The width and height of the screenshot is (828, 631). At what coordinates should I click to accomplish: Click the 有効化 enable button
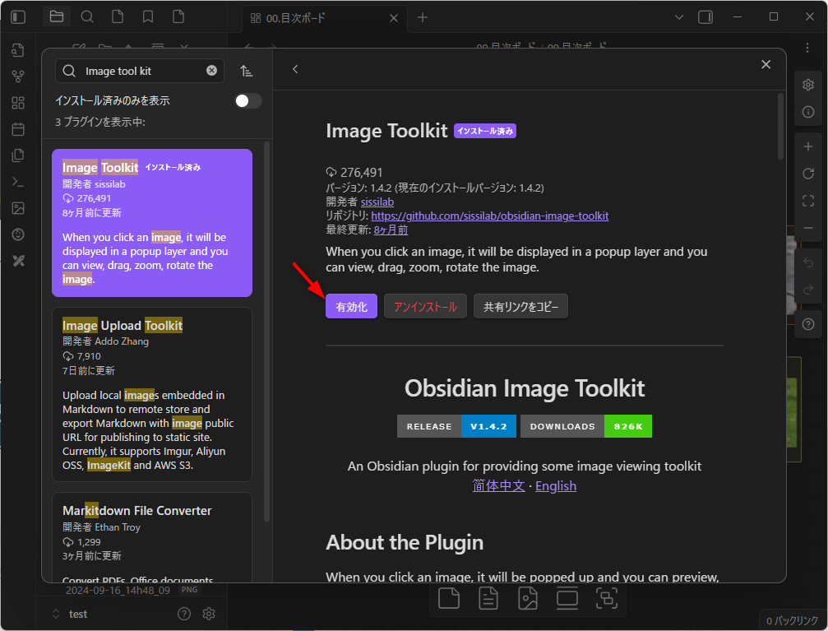351,307
